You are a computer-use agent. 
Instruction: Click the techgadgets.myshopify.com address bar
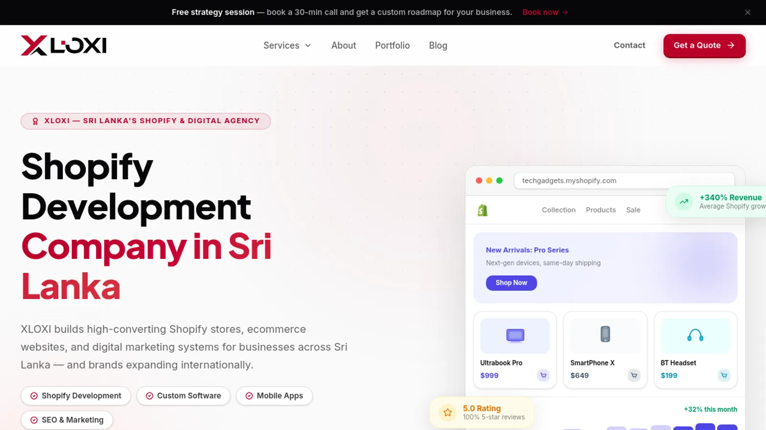click(624, 181)
